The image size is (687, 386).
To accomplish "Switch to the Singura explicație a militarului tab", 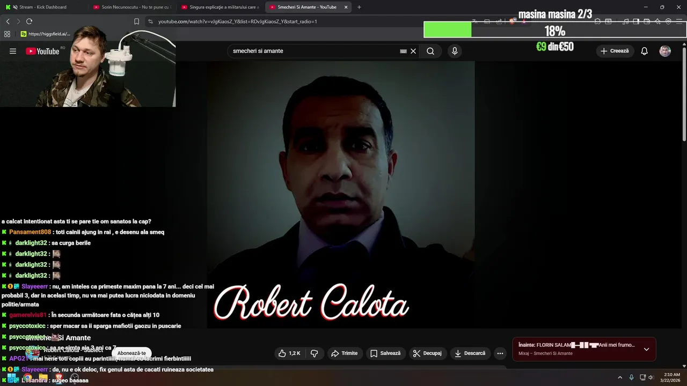I will (x=221, y=7).
